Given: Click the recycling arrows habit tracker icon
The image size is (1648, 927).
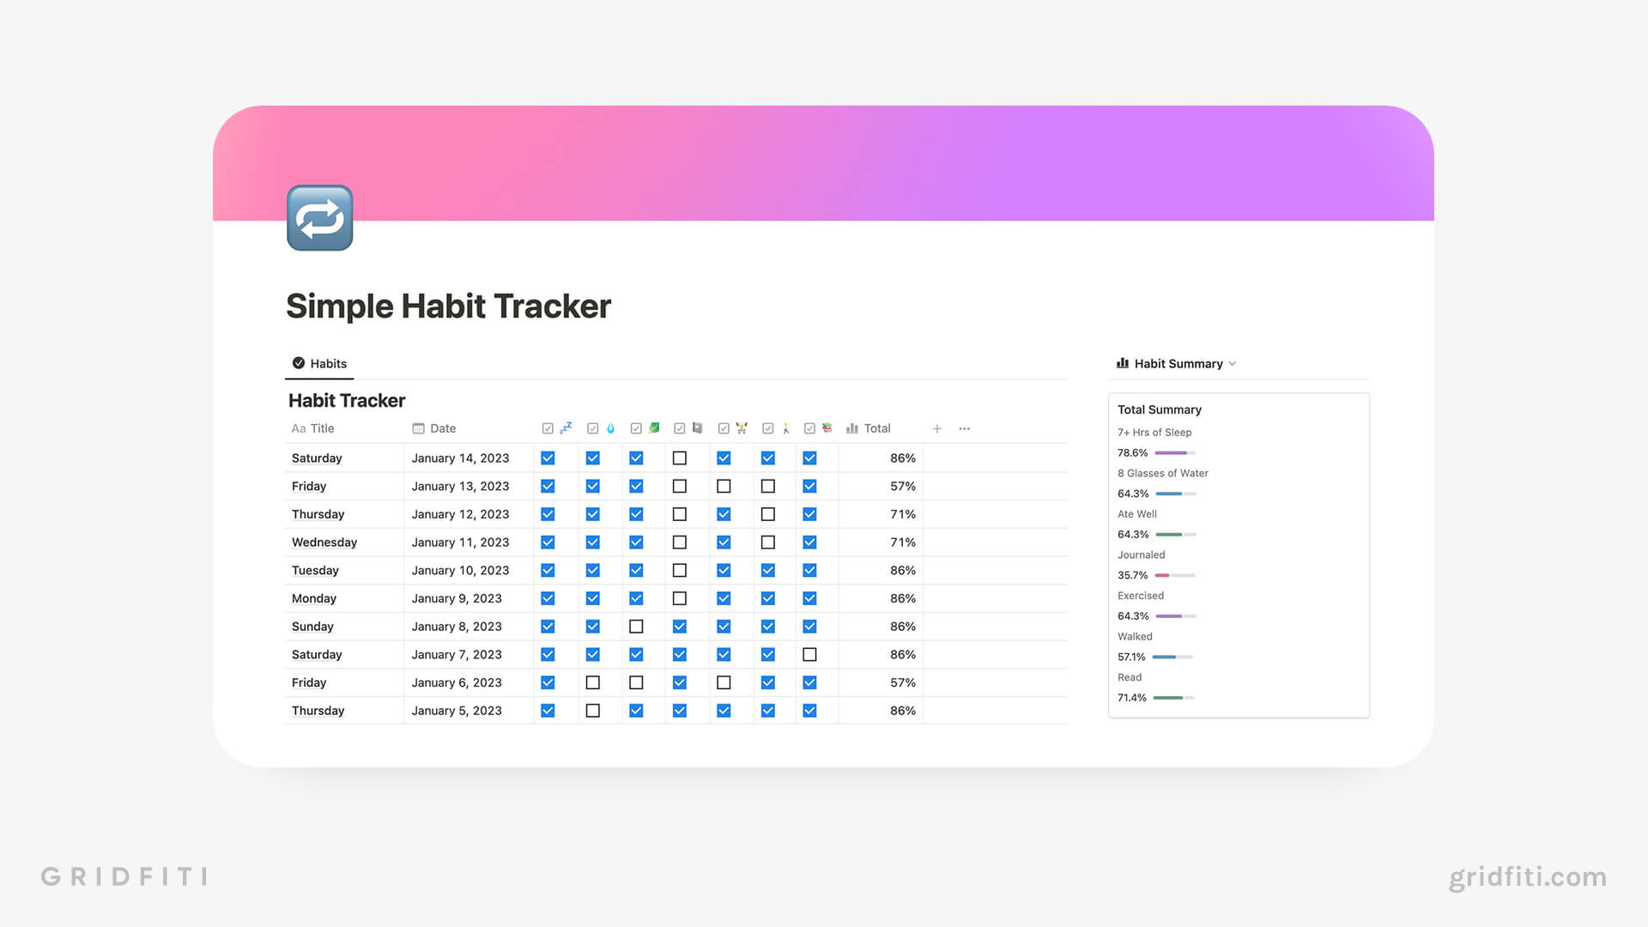Looking at the screenshot, I should point(322,221).
